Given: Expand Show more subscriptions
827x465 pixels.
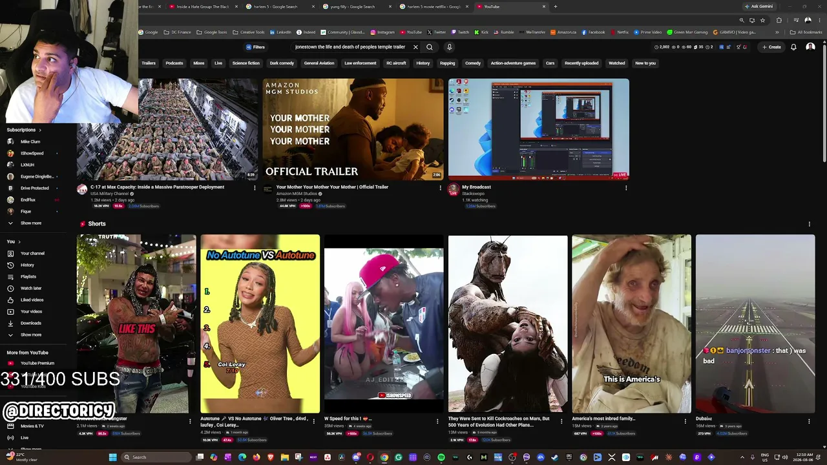Looking at the screenshot, I should 26,223.
